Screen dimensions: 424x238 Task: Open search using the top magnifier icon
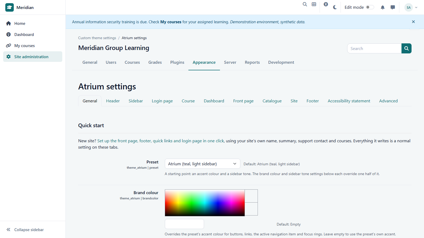point(305,4)
